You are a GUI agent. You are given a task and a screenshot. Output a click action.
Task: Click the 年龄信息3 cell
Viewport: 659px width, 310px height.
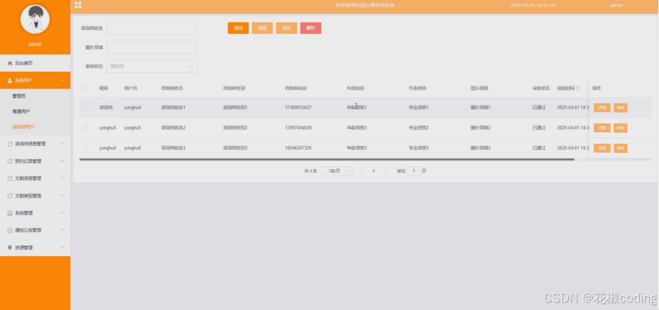(357, 148)
